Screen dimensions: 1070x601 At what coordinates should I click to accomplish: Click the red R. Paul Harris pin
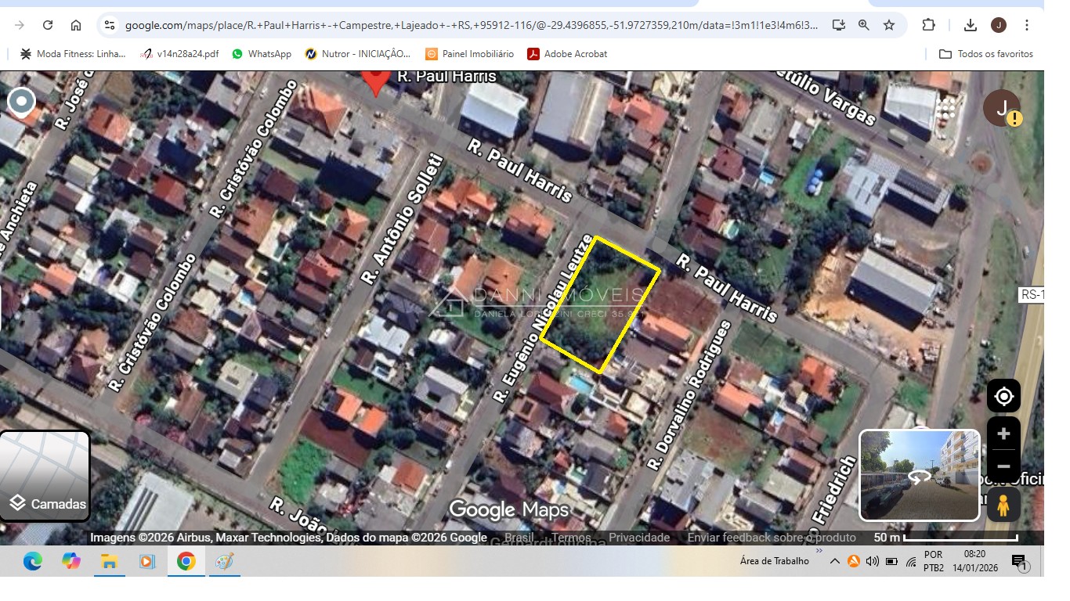(x=376, y=81)
